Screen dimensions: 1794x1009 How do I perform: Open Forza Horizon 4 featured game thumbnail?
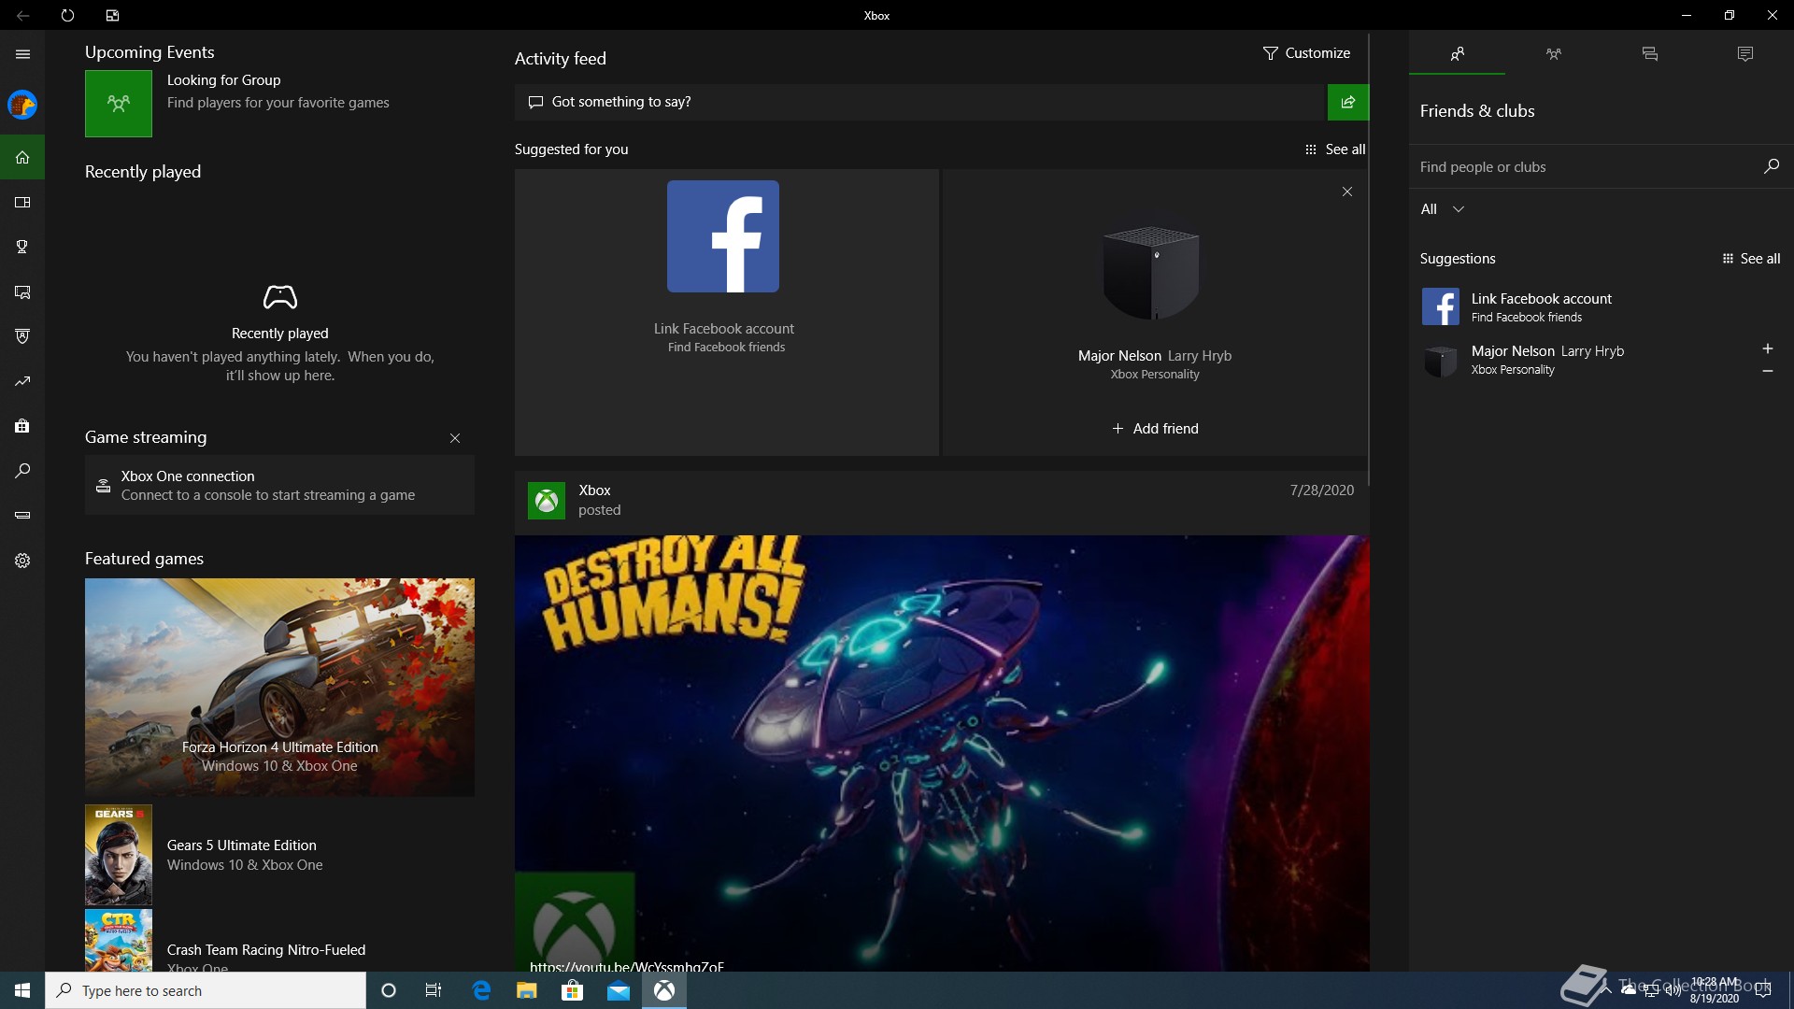coord(279,687)
